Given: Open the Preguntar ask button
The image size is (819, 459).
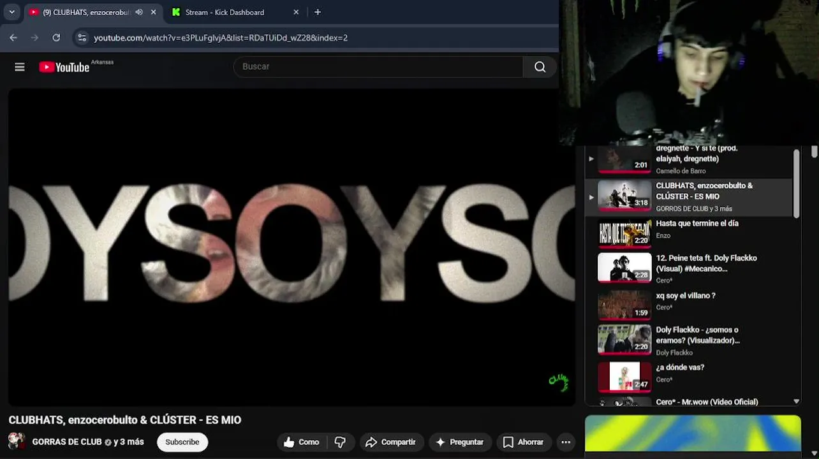Looking at the screenshot, I should [x=459, y=442].
